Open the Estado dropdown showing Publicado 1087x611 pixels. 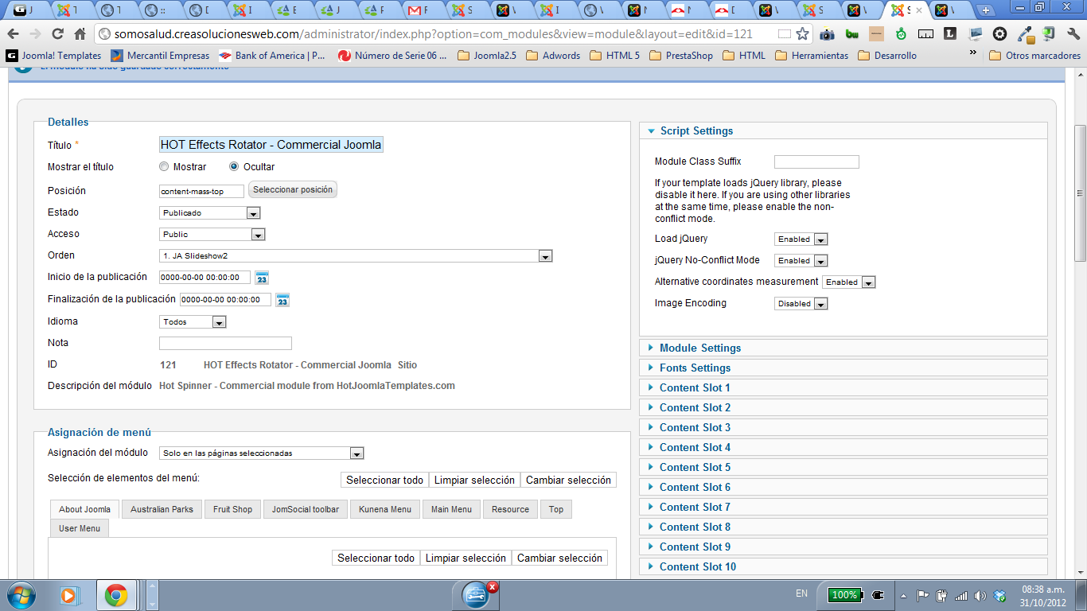coord(210,213)
